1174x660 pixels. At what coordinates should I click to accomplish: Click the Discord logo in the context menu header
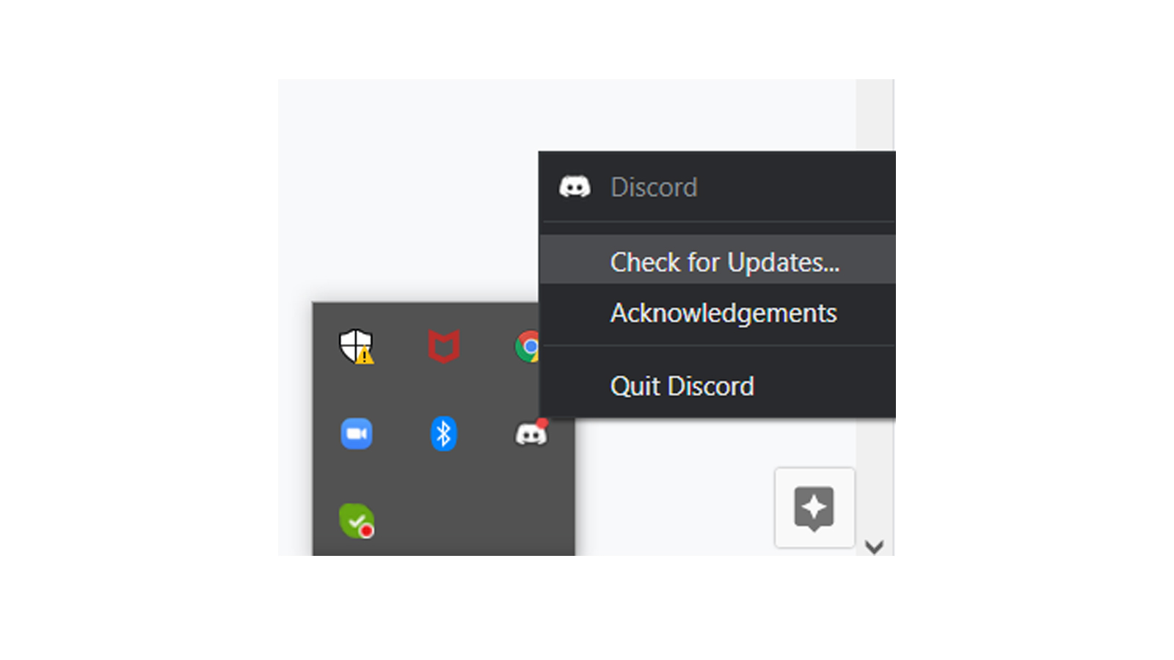575,187
